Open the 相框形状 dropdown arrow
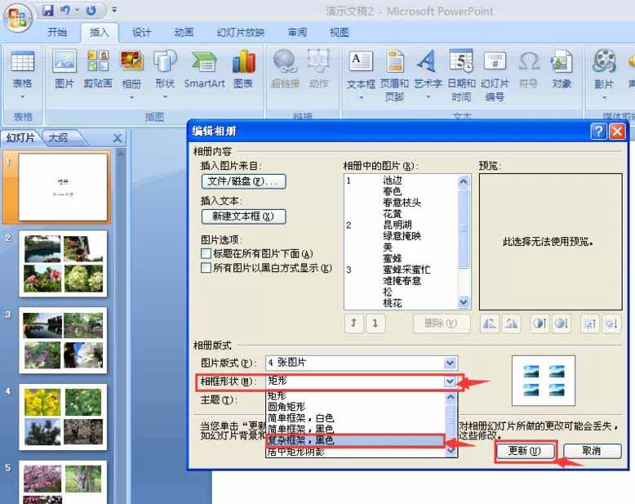Screen dimensions: 635x504 pyautogui.click(x=450, y=381)
